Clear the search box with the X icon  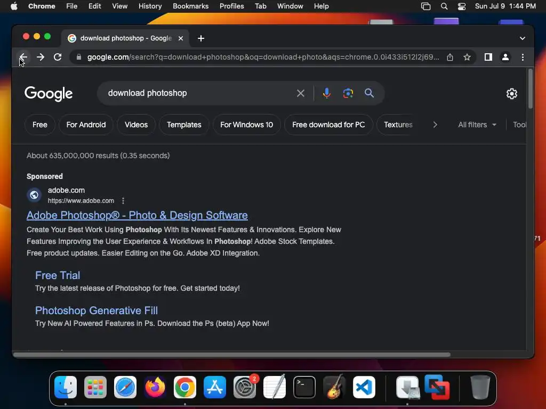301,93
